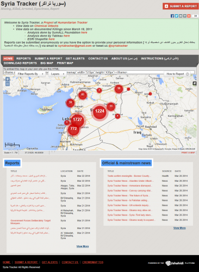This screenshot has height=272, width=199.
Task: Click the Twitter share icon
Action: coord(177,16)
